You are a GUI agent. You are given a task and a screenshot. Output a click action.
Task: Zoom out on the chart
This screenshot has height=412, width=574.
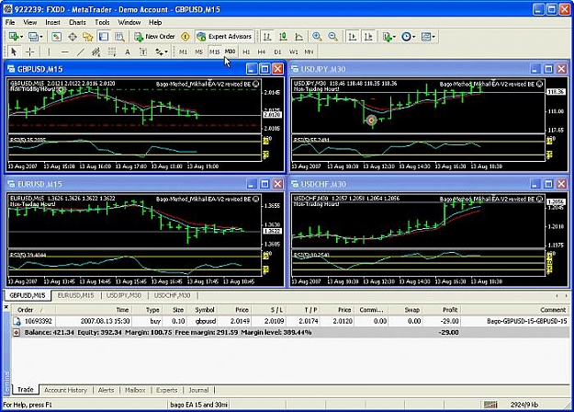coord(332,37)
